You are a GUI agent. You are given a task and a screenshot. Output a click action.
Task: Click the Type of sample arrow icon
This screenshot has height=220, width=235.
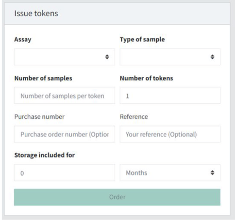tap(212, 57)
